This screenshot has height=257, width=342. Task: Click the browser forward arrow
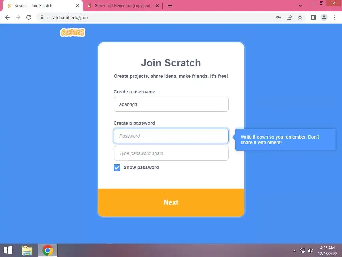click(x=18, y=17)
